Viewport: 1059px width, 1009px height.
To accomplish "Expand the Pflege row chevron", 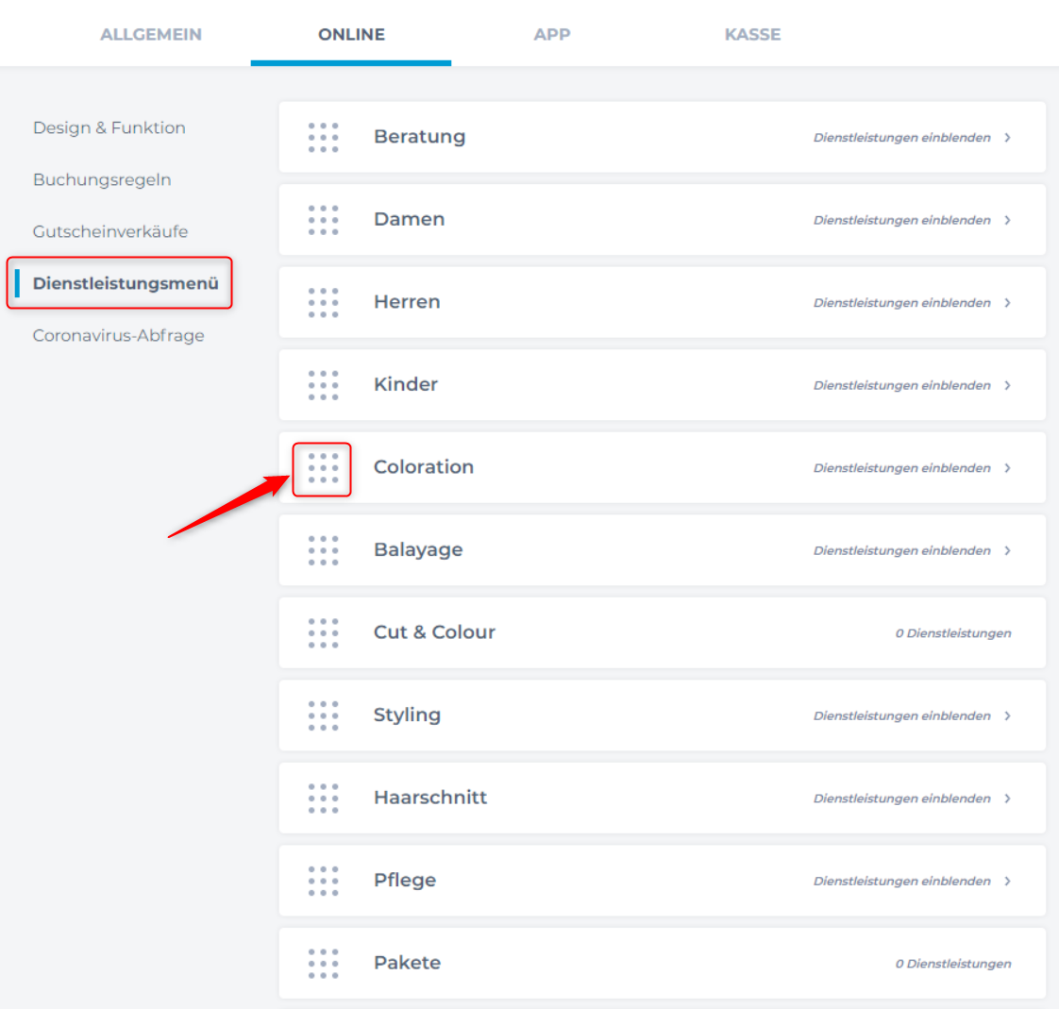I will pos(1007,882).
